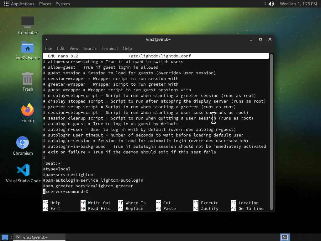Minimize the terminal window
Viewport: 321px width, 241px height.
click(251, 39)
